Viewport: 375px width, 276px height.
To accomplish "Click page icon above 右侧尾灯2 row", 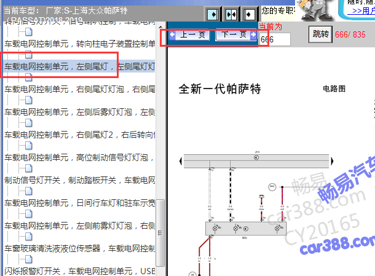I will click(x=29, y=123).
